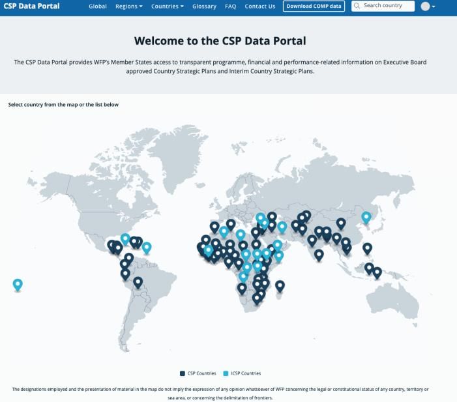Select the light-blue pin on Iran
This screenshot has height=402, width=457.
[x=282, y=227]
